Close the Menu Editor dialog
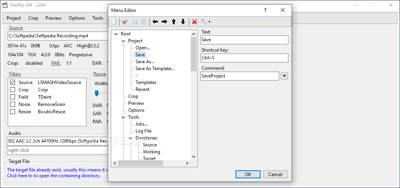400x188 pixels. click(x=282, y=10)
